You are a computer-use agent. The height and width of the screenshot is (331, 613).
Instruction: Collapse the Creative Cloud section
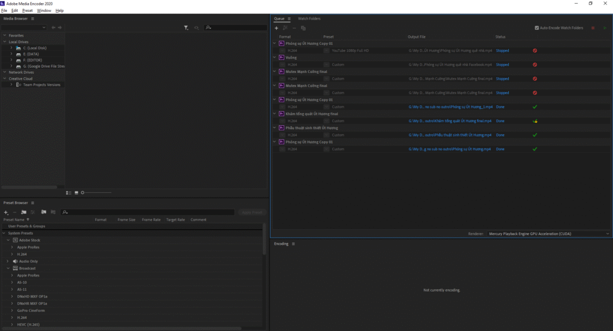click(x=5, y=78)
